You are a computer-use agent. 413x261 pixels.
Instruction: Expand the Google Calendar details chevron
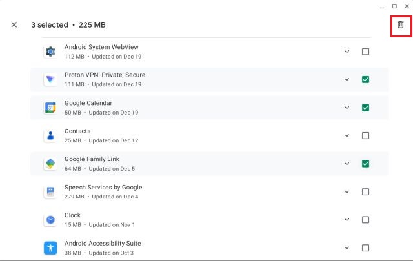pyautogui.click(x=347, y=108)
